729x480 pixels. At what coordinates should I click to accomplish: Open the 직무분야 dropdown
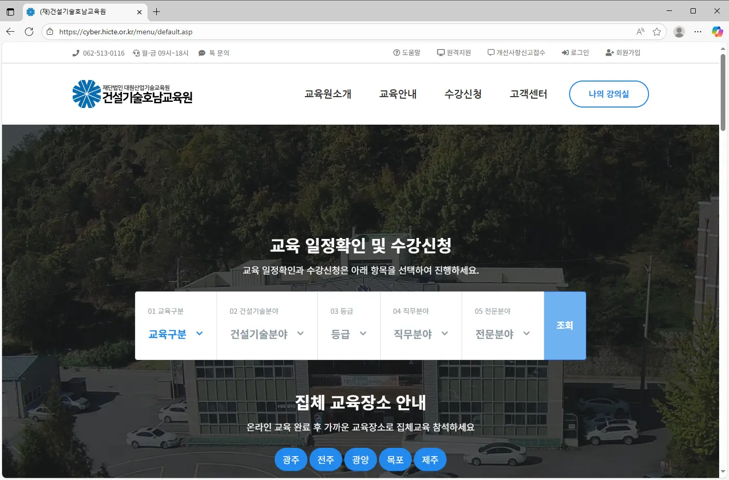(x=421, y=334)
